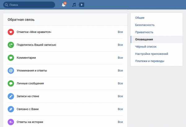
Task: Open dropdown Все for Личные сообщения
Action: point(120,83)
